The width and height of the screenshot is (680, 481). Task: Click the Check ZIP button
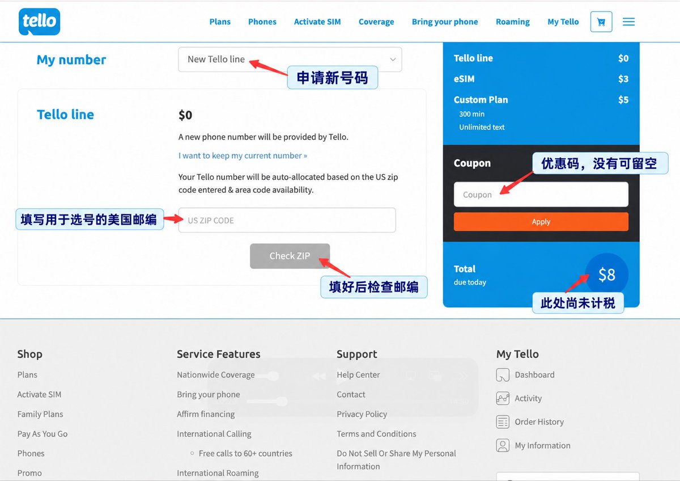(290, 256)
